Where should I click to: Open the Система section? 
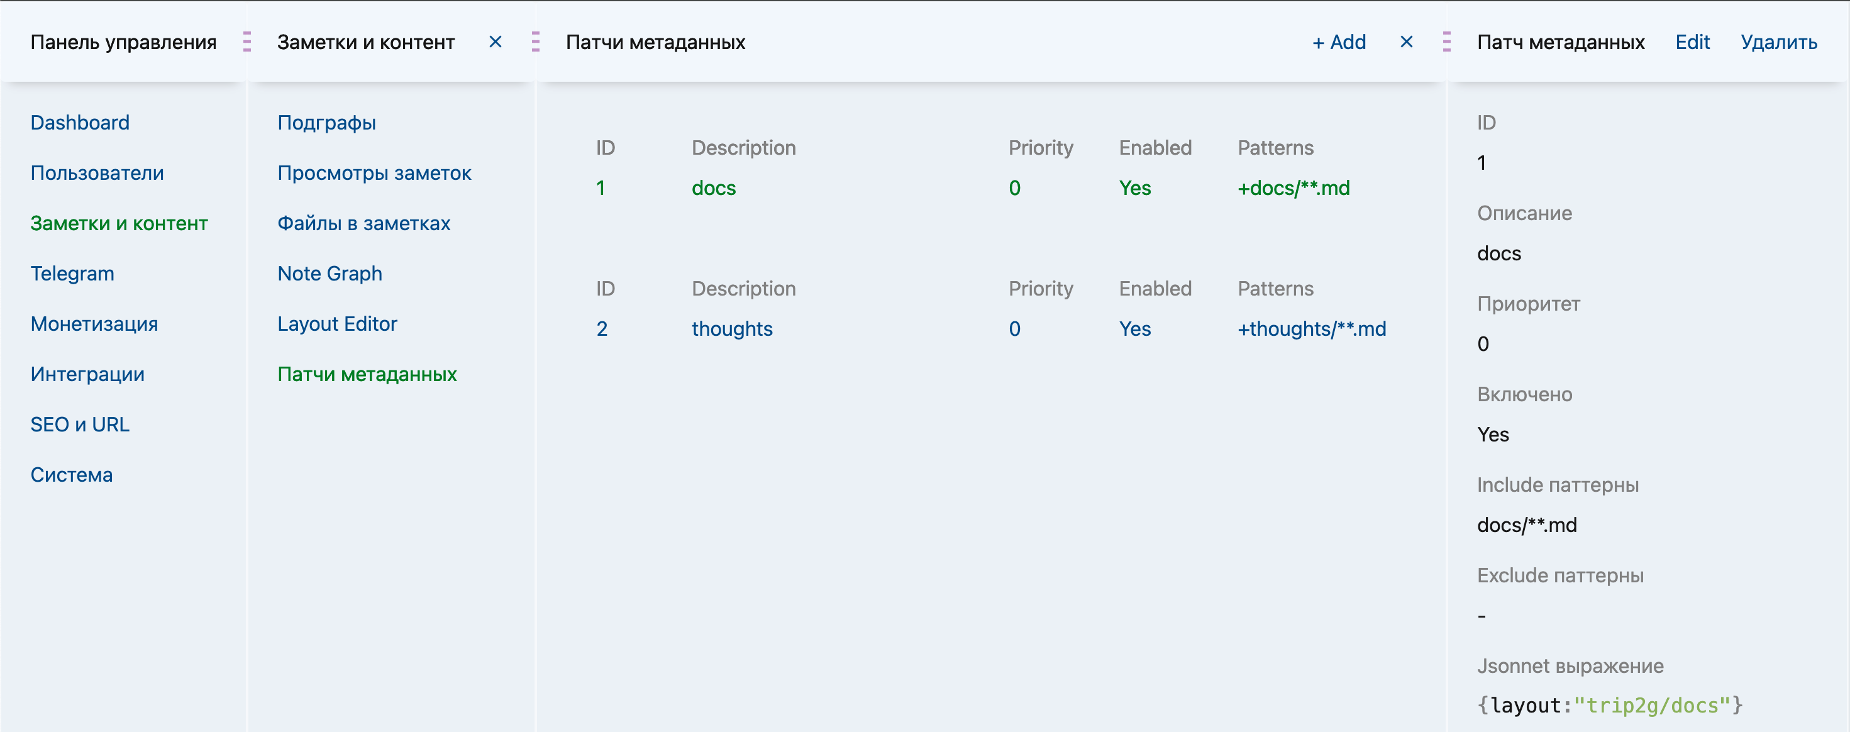[71, 475]
